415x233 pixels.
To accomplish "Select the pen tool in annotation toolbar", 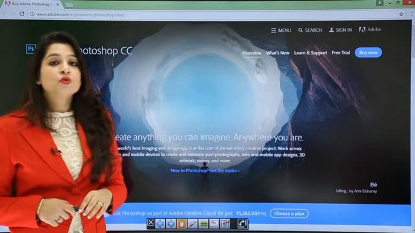I will coord(193,224).
